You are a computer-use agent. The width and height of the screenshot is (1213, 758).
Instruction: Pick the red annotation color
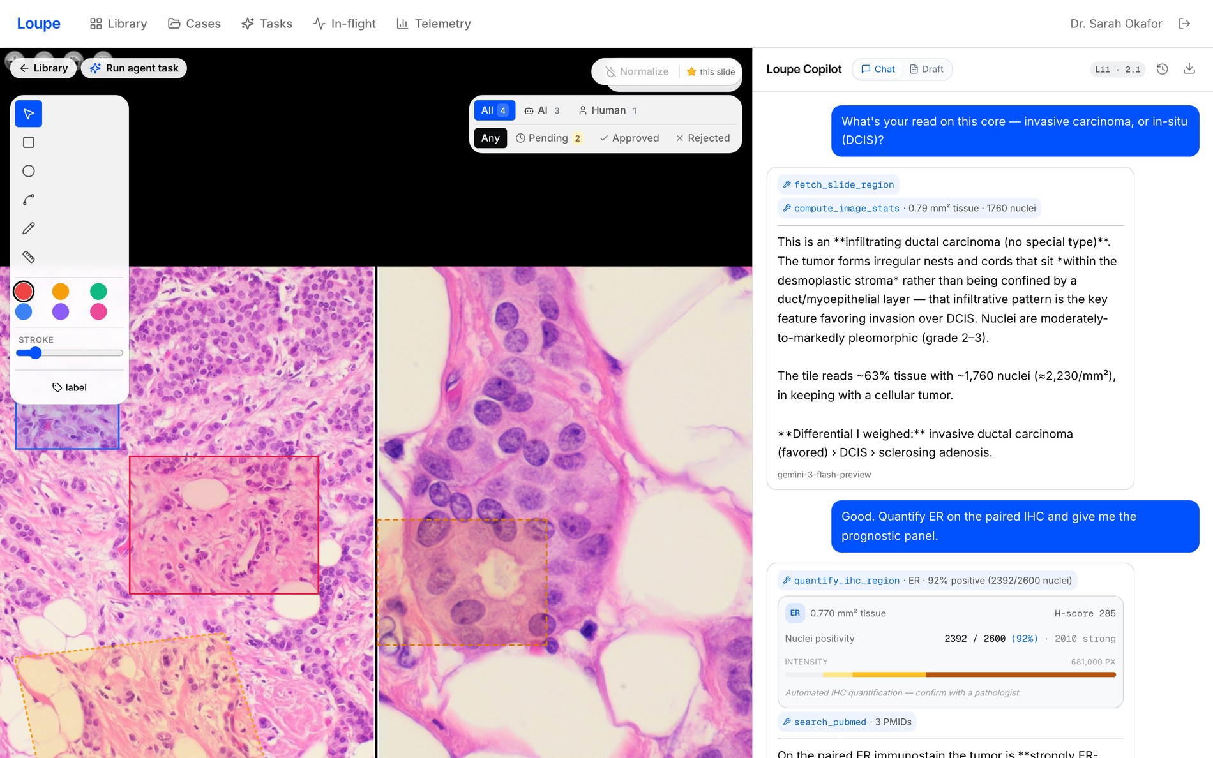[x=24, y=292]
